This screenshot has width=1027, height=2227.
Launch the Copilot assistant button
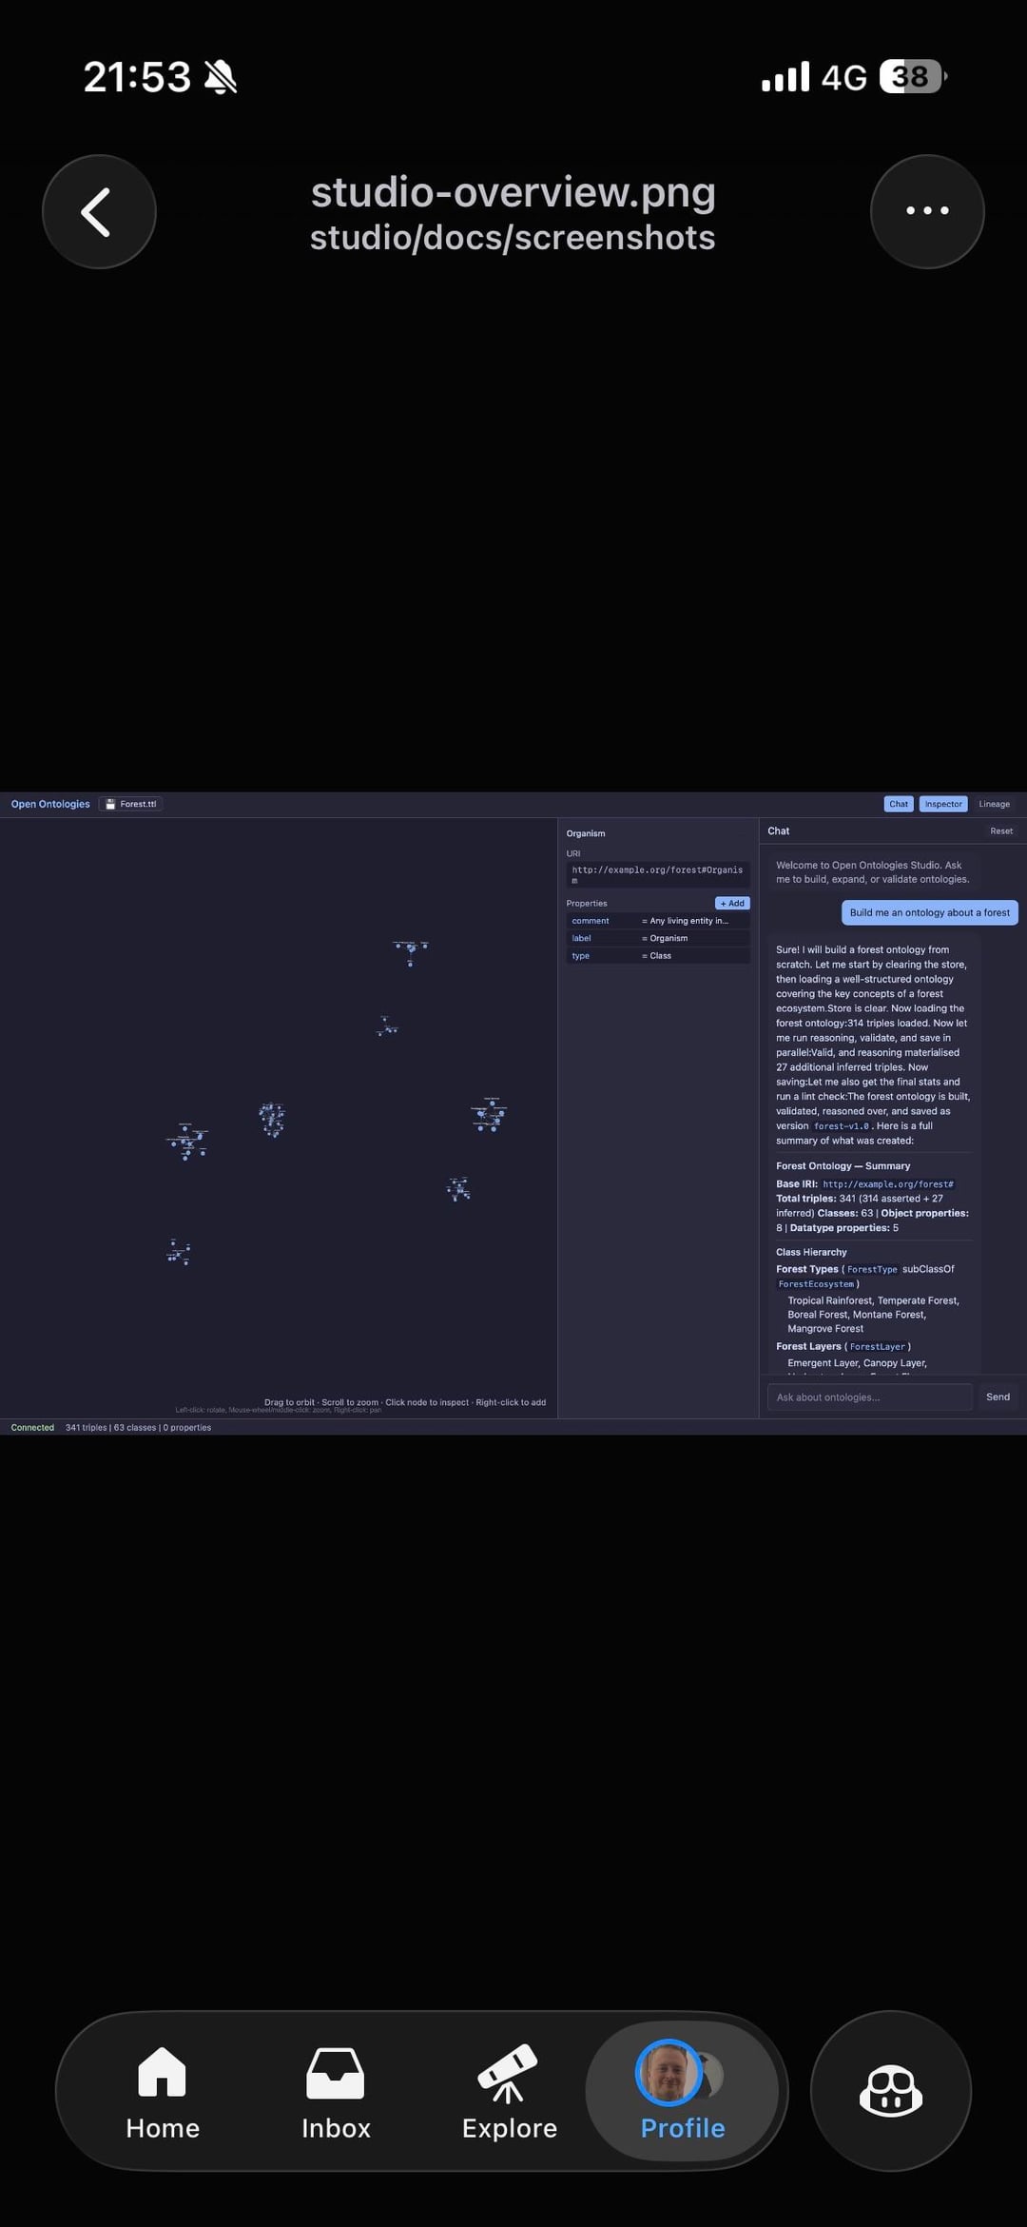[890, 2091]
